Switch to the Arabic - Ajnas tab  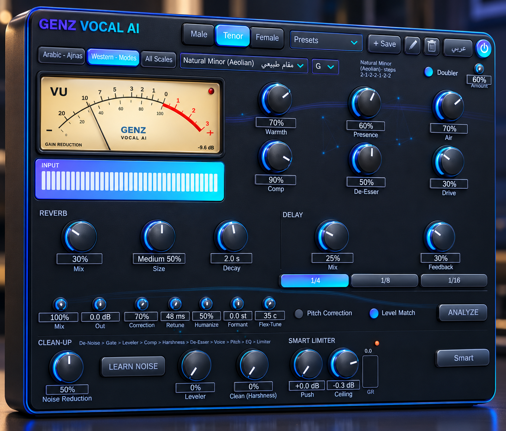pyautogui.click(x=62, y=55)
